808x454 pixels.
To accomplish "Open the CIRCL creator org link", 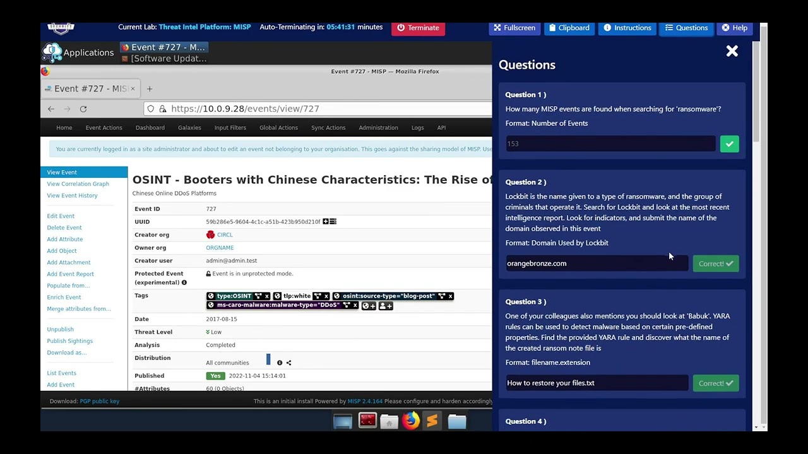I will [x=225, y=235].
